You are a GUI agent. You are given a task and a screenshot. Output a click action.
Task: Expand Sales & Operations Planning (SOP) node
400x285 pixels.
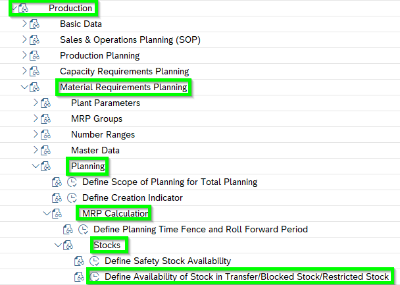click(x=25, y=39)
